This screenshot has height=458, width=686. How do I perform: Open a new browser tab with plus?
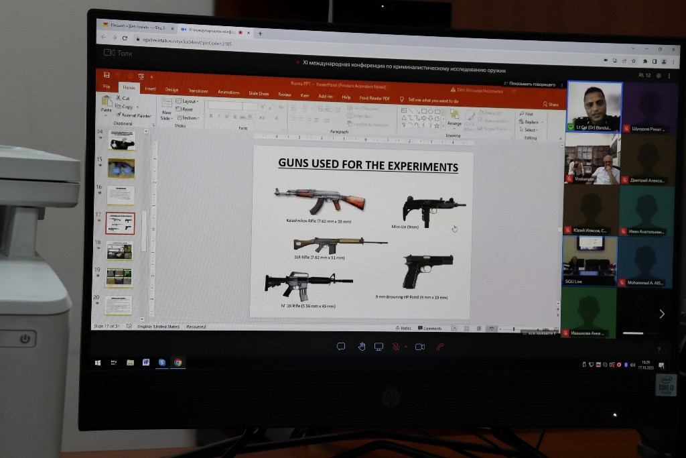[261, 33]
